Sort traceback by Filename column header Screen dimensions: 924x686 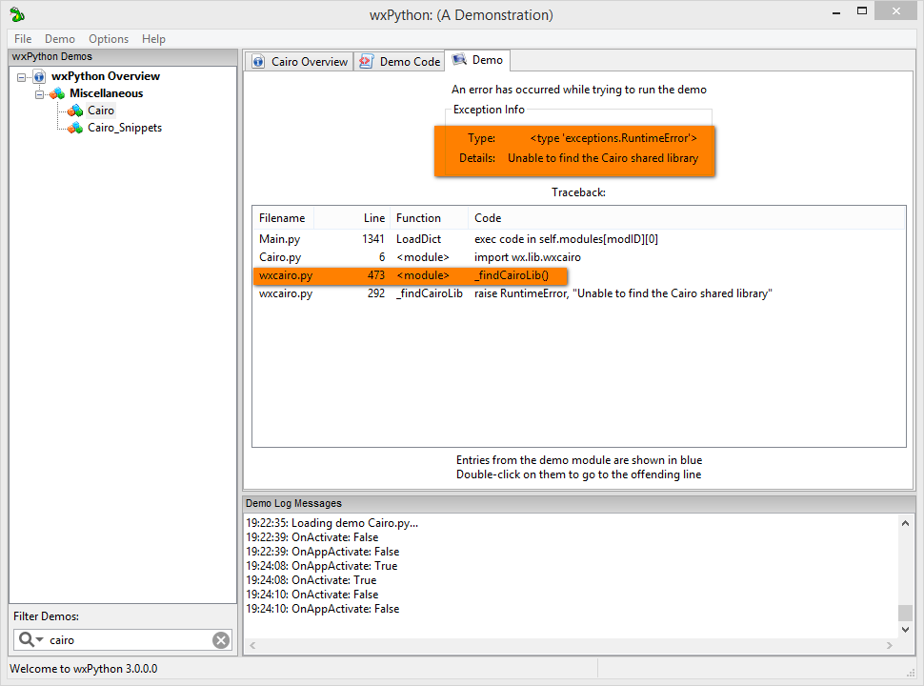click(x=283, y=218)
